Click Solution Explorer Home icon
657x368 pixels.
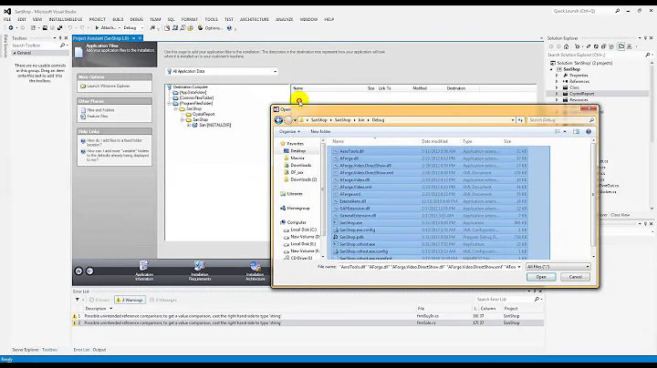click(x=567, y=46)
